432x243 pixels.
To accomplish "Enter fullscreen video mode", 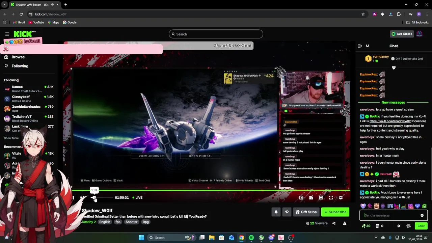I will coord(331,198).
